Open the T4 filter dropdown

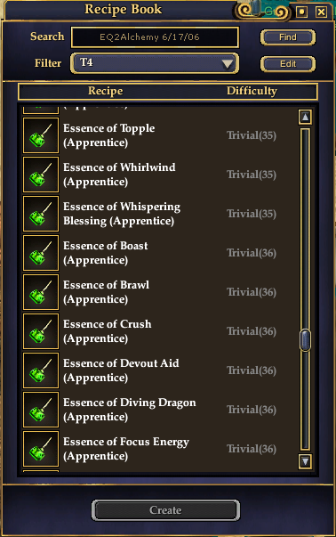(155, 63)
